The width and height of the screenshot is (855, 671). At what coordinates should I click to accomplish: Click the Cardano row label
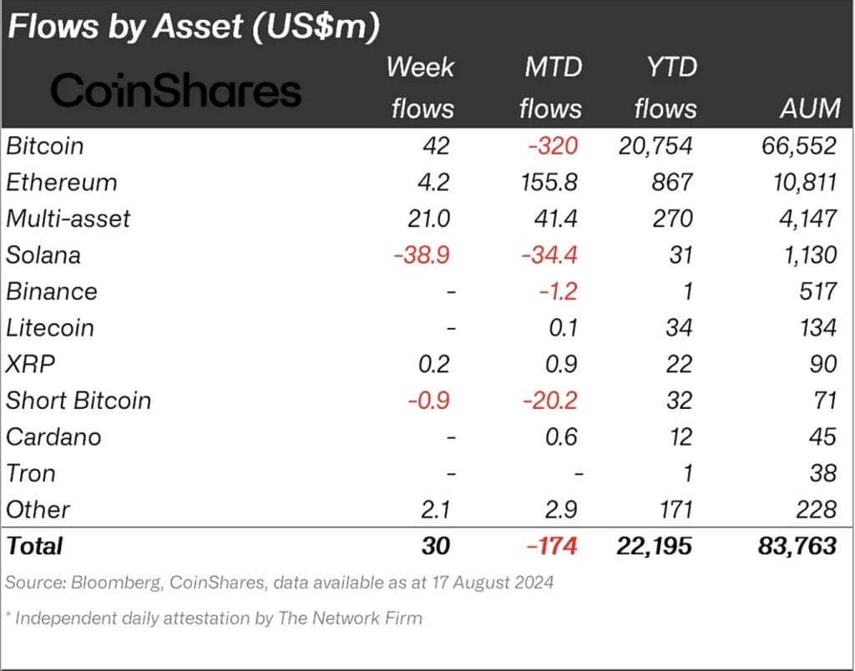[x=53, y=436]
